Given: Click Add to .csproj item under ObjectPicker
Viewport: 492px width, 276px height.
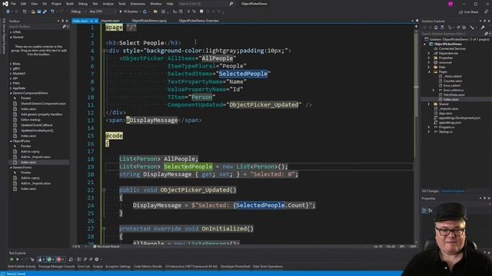Looking at the screenshot, I should click(30, 152).
